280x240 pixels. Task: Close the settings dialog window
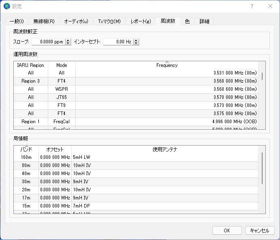[270, 6]
